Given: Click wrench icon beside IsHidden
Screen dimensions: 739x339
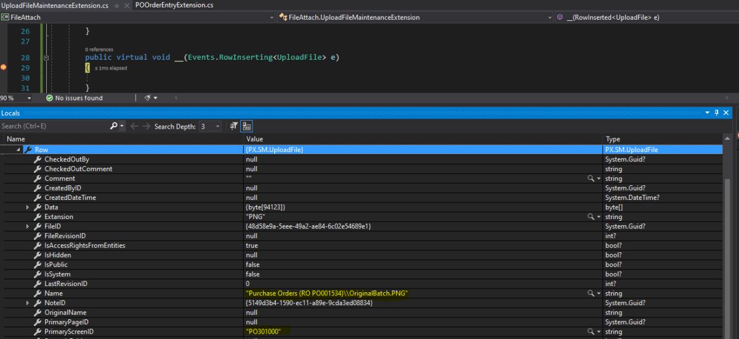Looking at the screenshot, I should 38,255.
